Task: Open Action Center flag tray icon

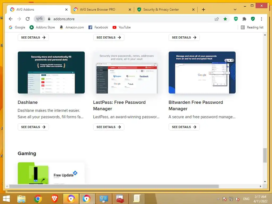Action: pyautogui.click(x=225, y=199)
